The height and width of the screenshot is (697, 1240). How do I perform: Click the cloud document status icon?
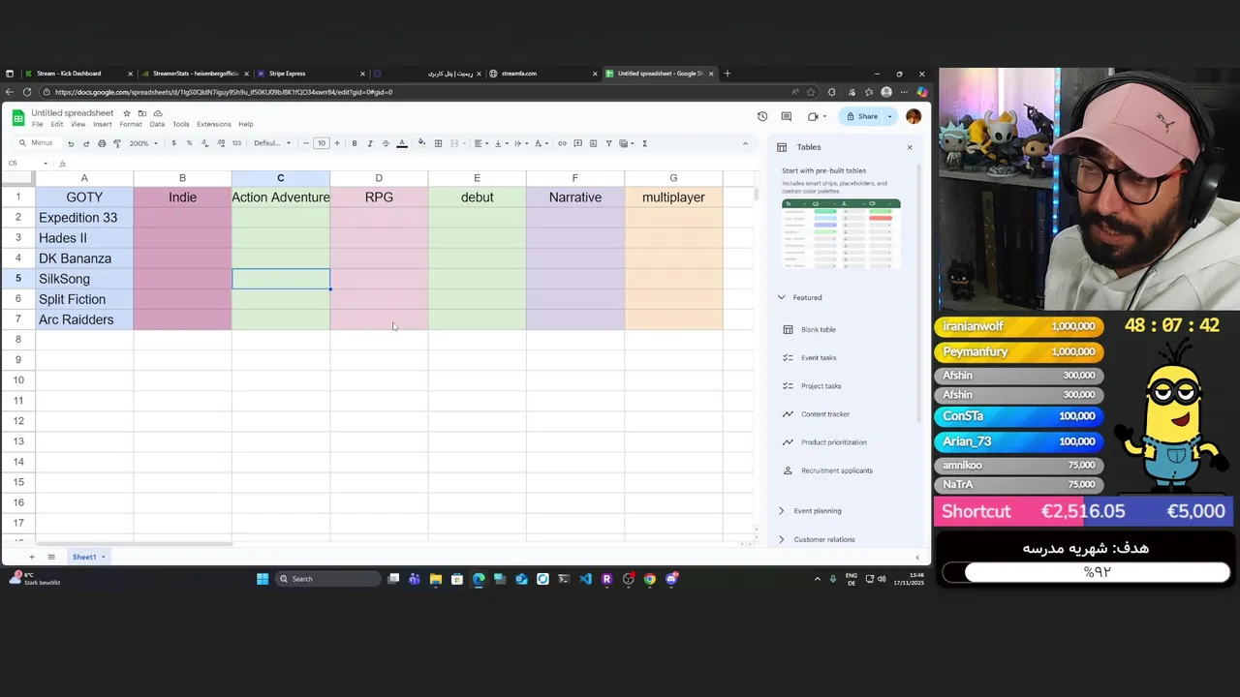point(158,113)
